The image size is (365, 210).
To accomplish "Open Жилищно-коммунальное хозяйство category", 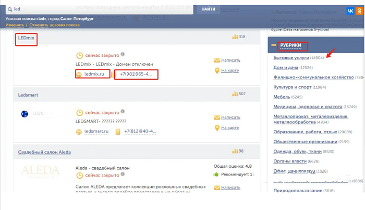I will coord(313,77).
